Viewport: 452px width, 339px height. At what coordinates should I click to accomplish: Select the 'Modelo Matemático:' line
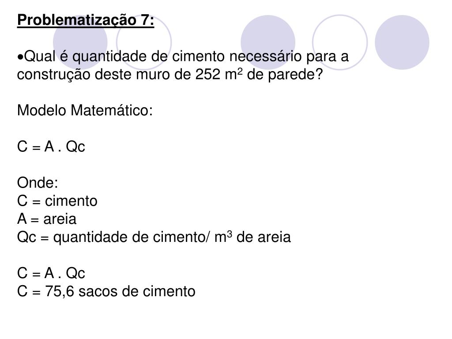85,110
